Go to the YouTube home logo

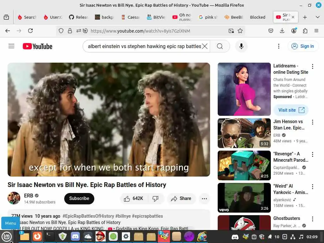[37, 46]
